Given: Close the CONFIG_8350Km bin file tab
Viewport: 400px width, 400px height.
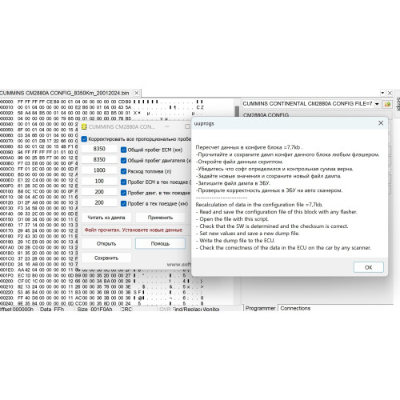Looking at the screenshot, I should 137,93.
